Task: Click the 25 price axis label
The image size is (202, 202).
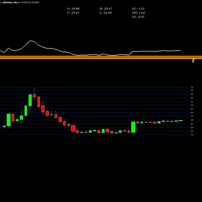Action: [x=192, y=124]
